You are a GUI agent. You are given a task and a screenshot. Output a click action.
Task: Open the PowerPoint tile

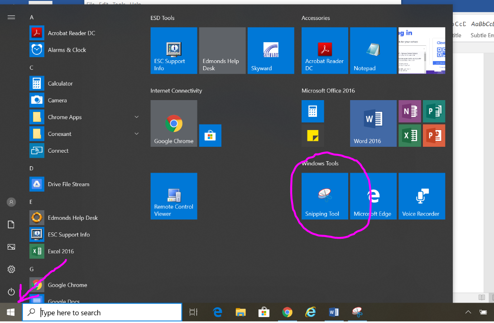pyautogui.click(x=434, y=135)
